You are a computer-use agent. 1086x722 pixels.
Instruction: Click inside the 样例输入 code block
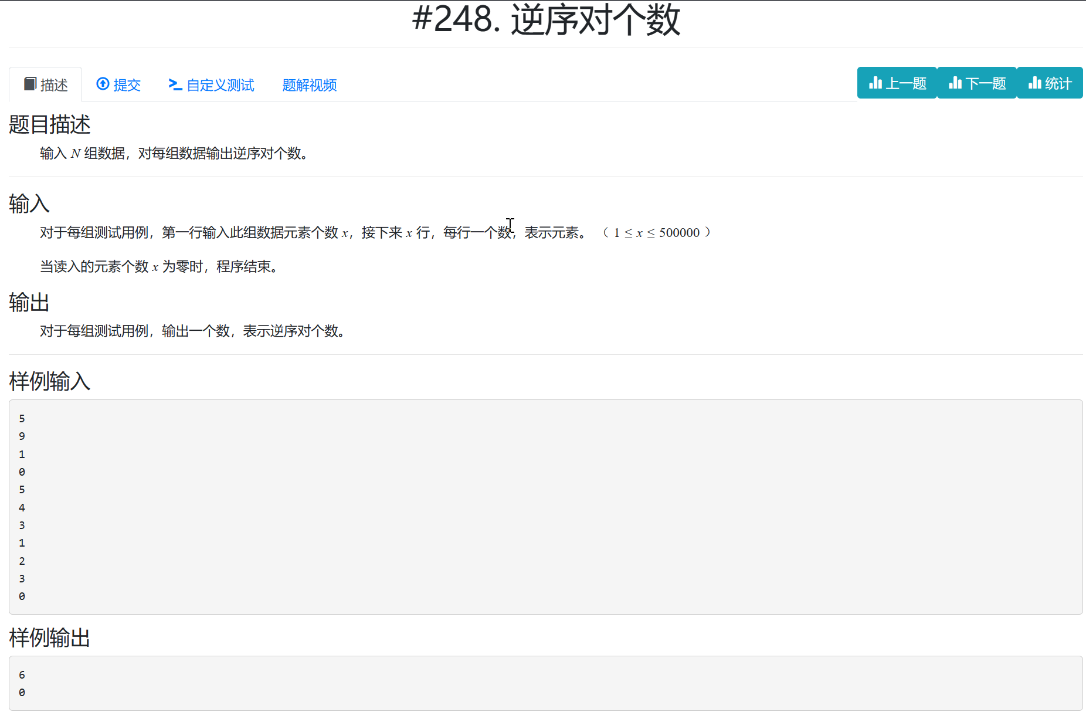pos(528,504)
